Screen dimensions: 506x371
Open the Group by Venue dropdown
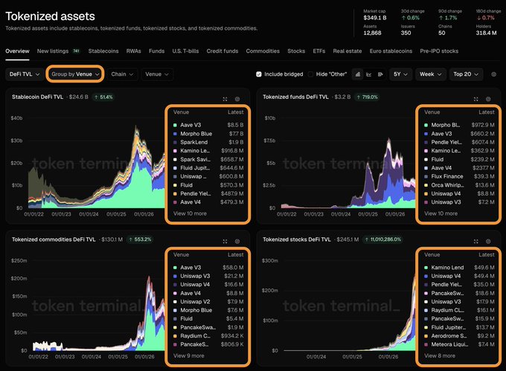(75, 74)
